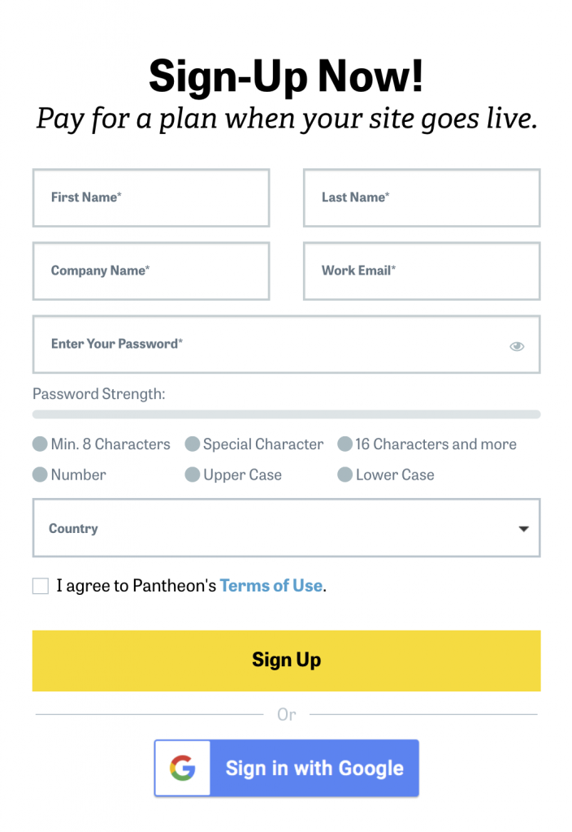The width and height of the screenshot is (572, 832).
Task: Click the Enter Your Password field
Action: click(268, 344)
